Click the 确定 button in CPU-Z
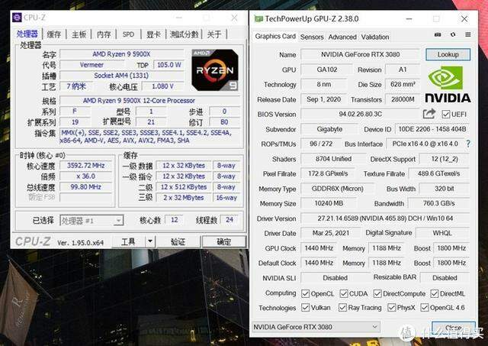Image resolution: width=488 pixels, height=346 pixels. pyautogui.click(x=223, y=241)
